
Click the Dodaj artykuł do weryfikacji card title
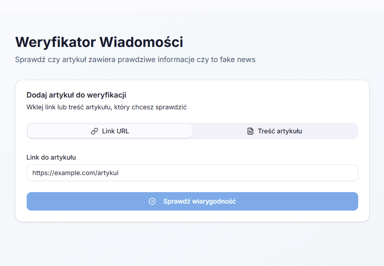click(x=76, y=95)
